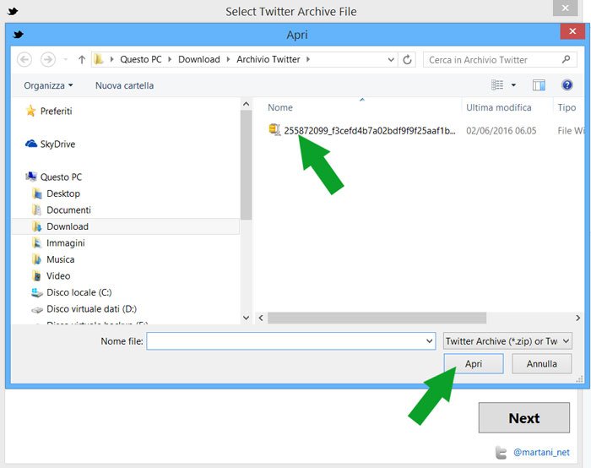The image size is (591, 468).
Task: Select Download in the breadcrumb path
Action: [199, 60]
